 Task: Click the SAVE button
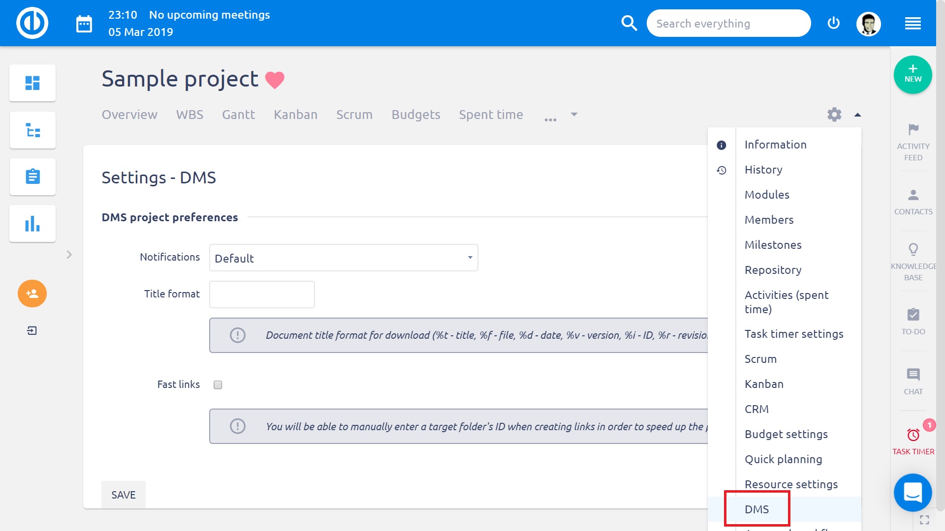click(123, 495)
